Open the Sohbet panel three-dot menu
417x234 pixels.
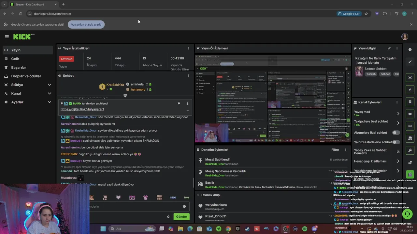pos(189,75)
